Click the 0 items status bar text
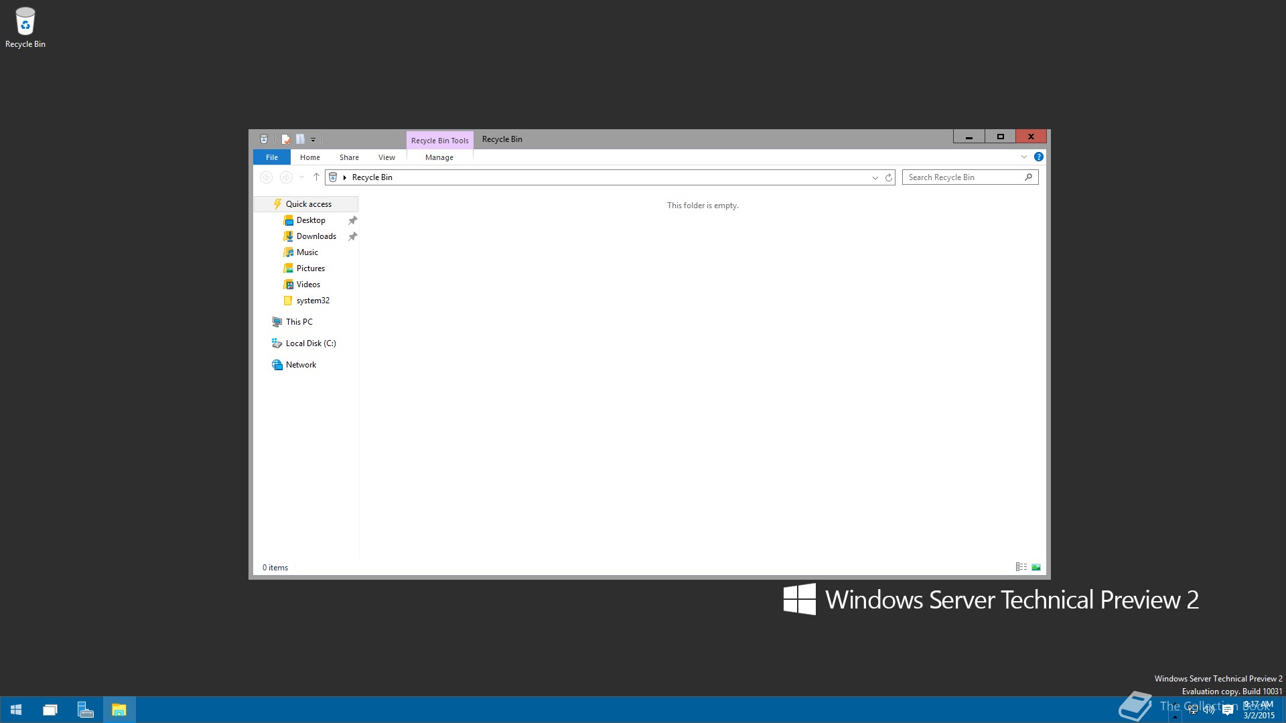 coord(275,568)
